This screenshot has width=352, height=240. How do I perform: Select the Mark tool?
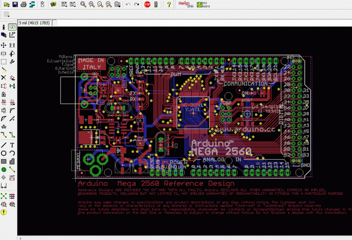[x=12, y=35]
